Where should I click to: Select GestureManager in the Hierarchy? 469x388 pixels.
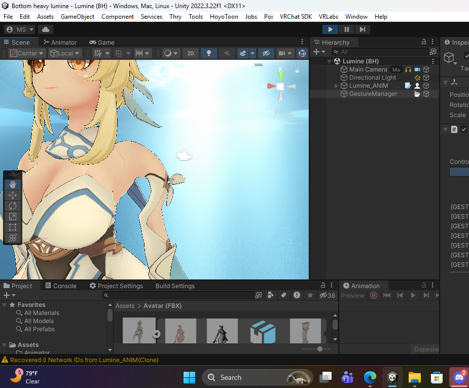(374, 94)
